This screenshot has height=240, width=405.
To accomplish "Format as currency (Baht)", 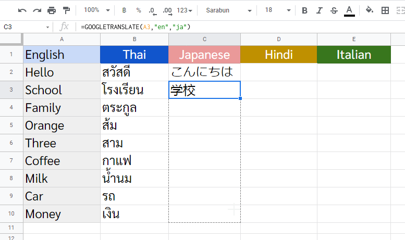I will tap(124, 10).
